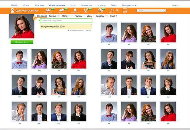
Task: Switch to the Друзья tab
Action: click(53, 16)
